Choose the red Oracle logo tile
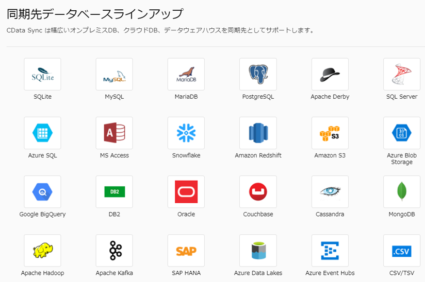The width and height of the screenshot is (425, 282). tap(186, 192)
